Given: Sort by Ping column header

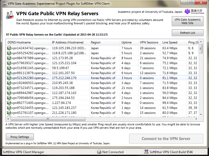Looking at the screenshot, I should [x=193, y=42].
